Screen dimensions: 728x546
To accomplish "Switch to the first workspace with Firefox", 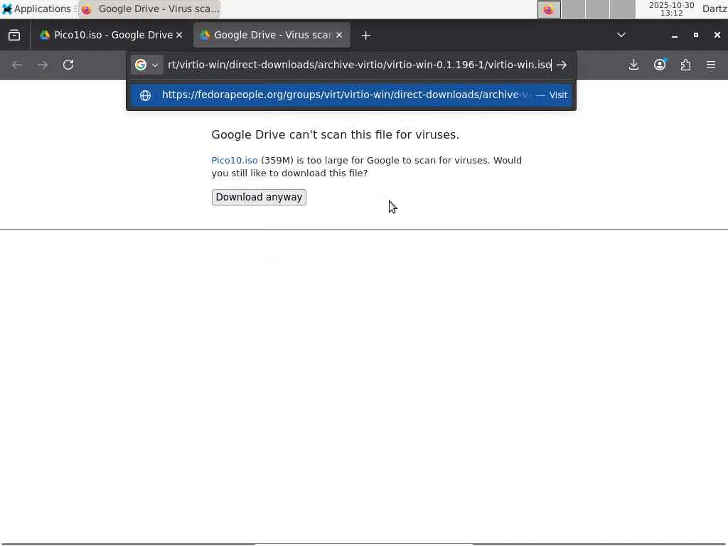I will tap(550, 9).
